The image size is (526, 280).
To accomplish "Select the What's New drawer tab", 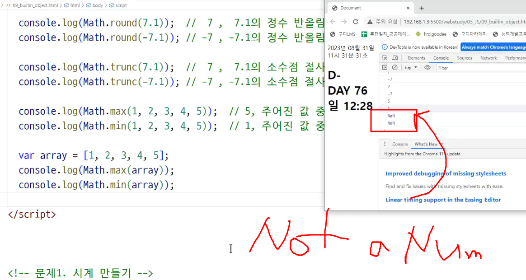I will coord(426,144).
